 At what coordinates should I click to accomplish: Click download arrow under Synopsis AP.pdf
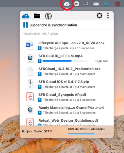[40, 100]
